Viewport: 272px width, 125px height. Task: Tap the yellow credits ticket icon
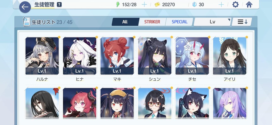(x=157, y=5)
